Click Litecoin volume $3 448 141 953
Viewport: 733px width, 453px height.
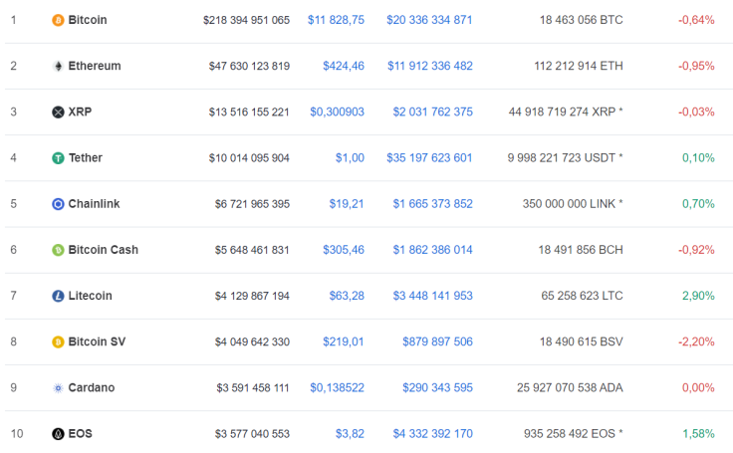click(432, 296)
